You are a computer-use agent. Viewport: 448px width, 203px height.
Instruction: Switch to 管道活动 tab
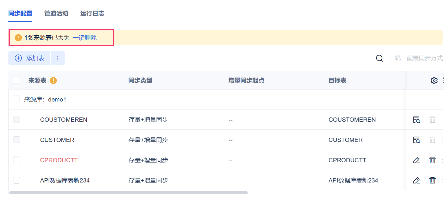[56, 13]
